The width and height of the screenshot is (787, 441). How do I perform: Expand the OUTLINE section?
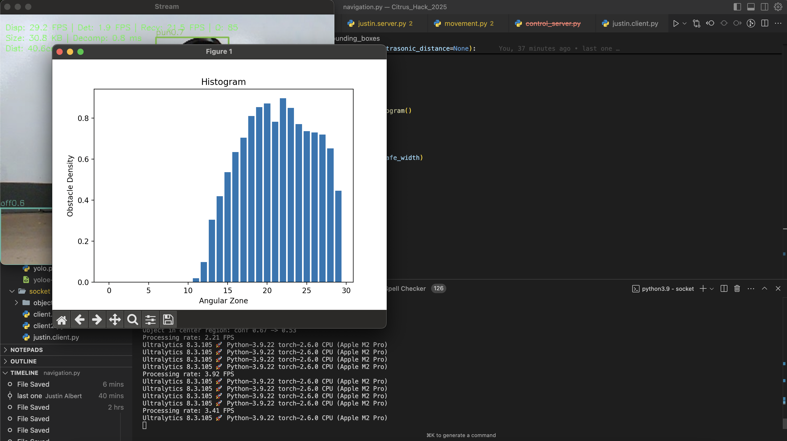(x=24, y=361)
